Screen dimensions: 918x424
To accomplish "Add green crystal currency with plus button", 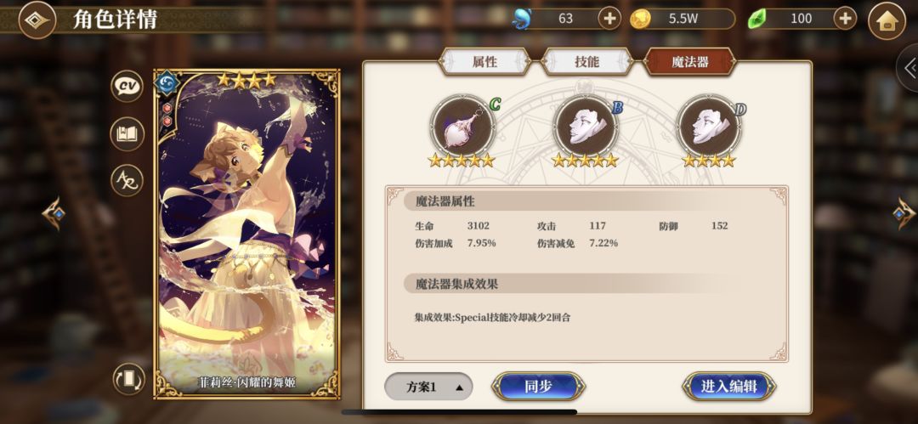I will pyautogui.click(x=845, y=19).
